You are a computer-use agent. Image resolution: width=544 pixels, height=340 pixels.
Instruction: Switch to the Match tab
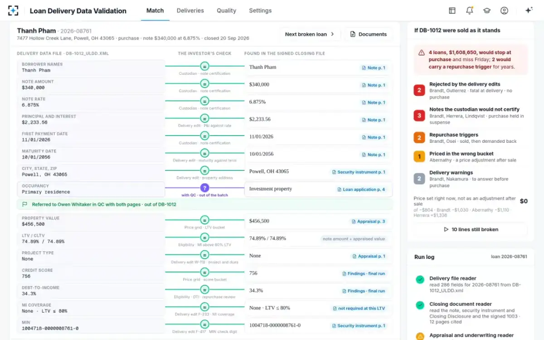[155, 10]
